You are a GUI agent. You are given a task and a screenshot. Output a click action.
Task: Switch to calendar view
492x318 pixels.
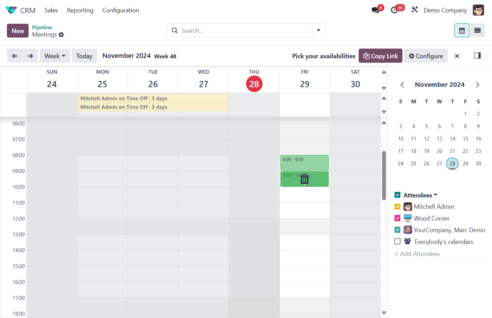(462, 31)
